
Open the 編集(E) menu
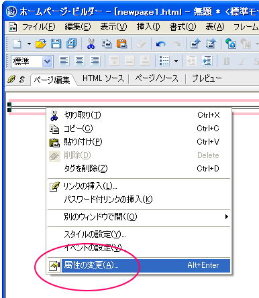click(x=78, y=27)
